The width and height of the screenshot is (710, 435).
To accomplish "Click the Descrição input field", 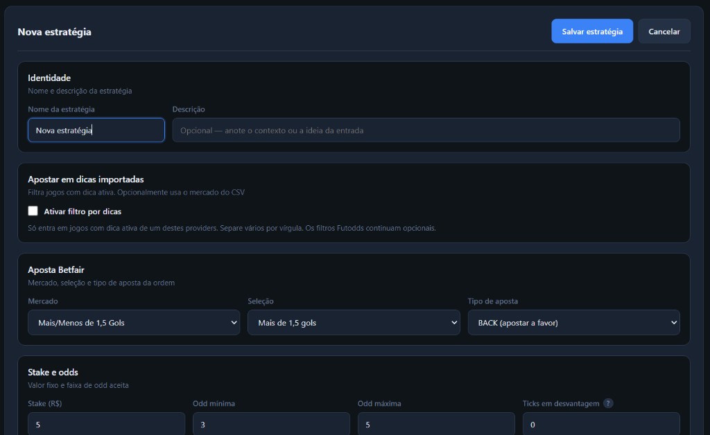I will click(426, 130).
